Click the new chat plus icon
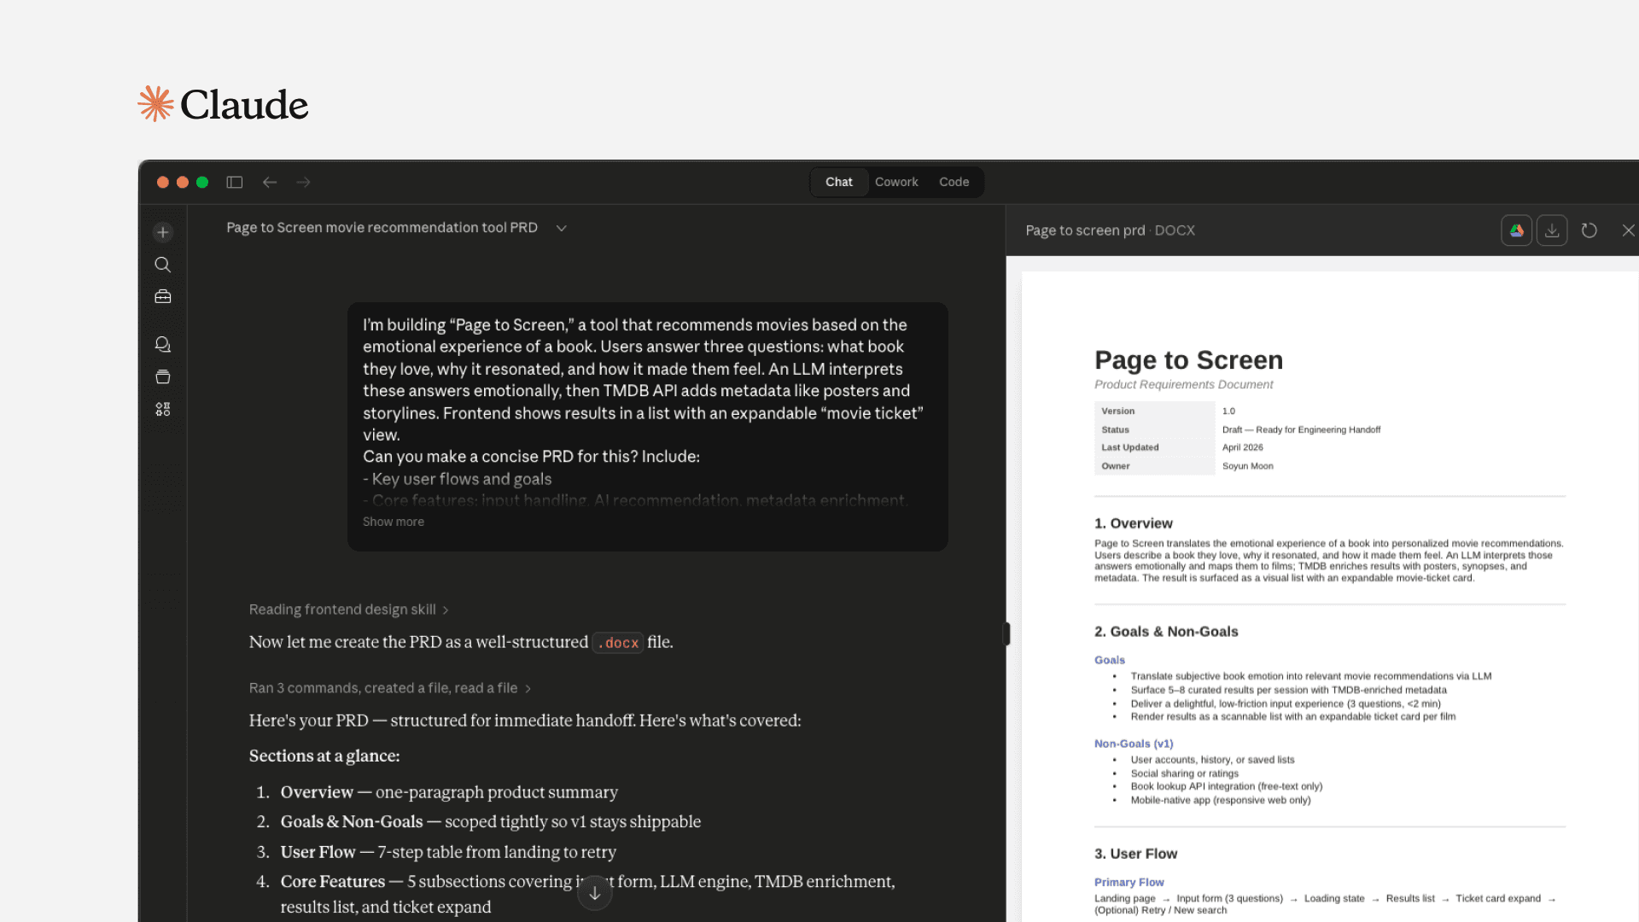Viewport: 1639px width, 922px height. (163, 232)
